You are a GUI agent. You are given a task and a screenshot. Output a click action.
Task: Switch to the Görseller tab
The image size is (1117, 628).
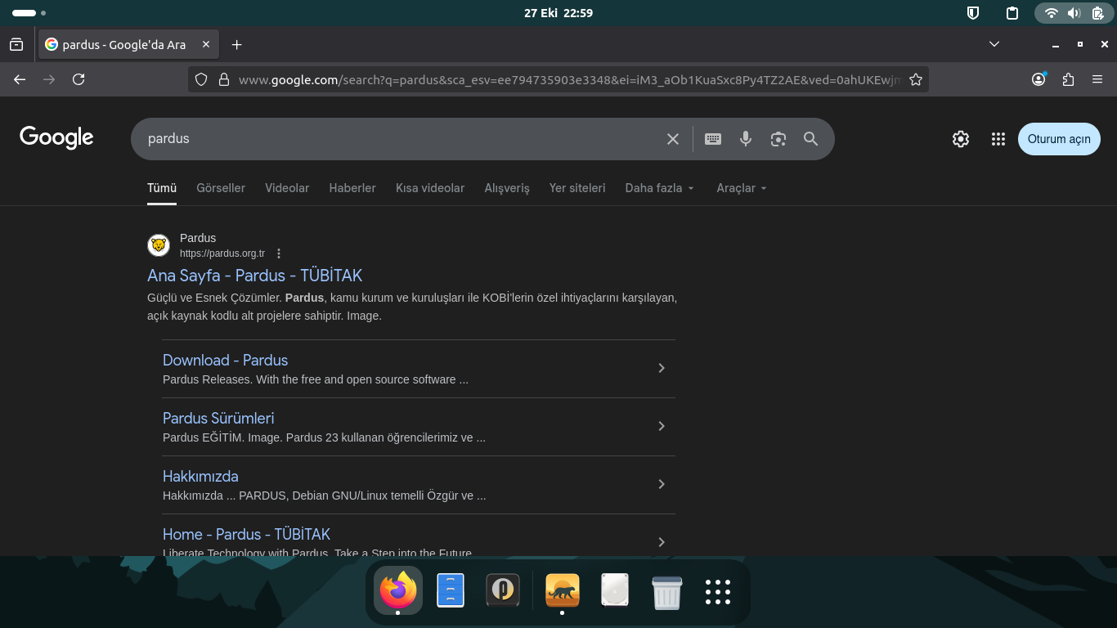tap(221, 188)
